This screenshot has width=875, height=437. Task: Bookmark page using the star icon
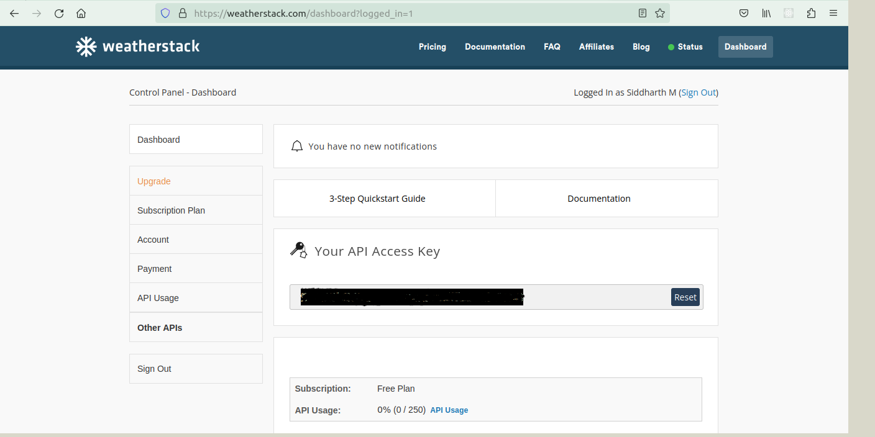660,13
